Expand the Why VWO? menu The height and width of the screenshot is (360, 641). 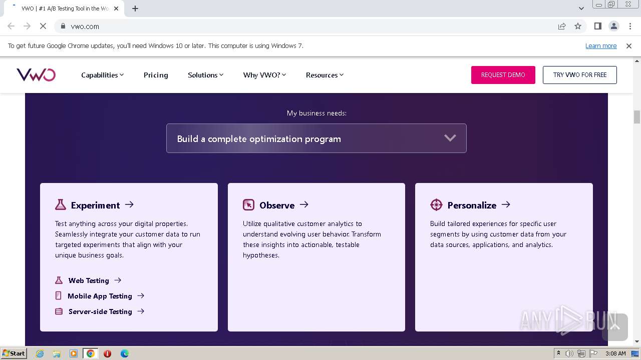click(264, 75)
